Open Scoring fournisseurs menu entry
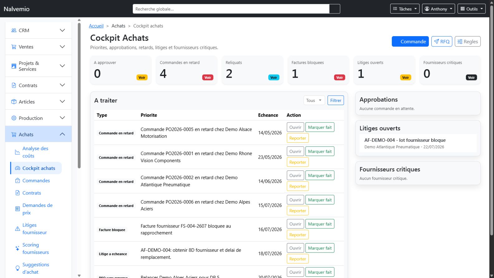 [36, 248]
